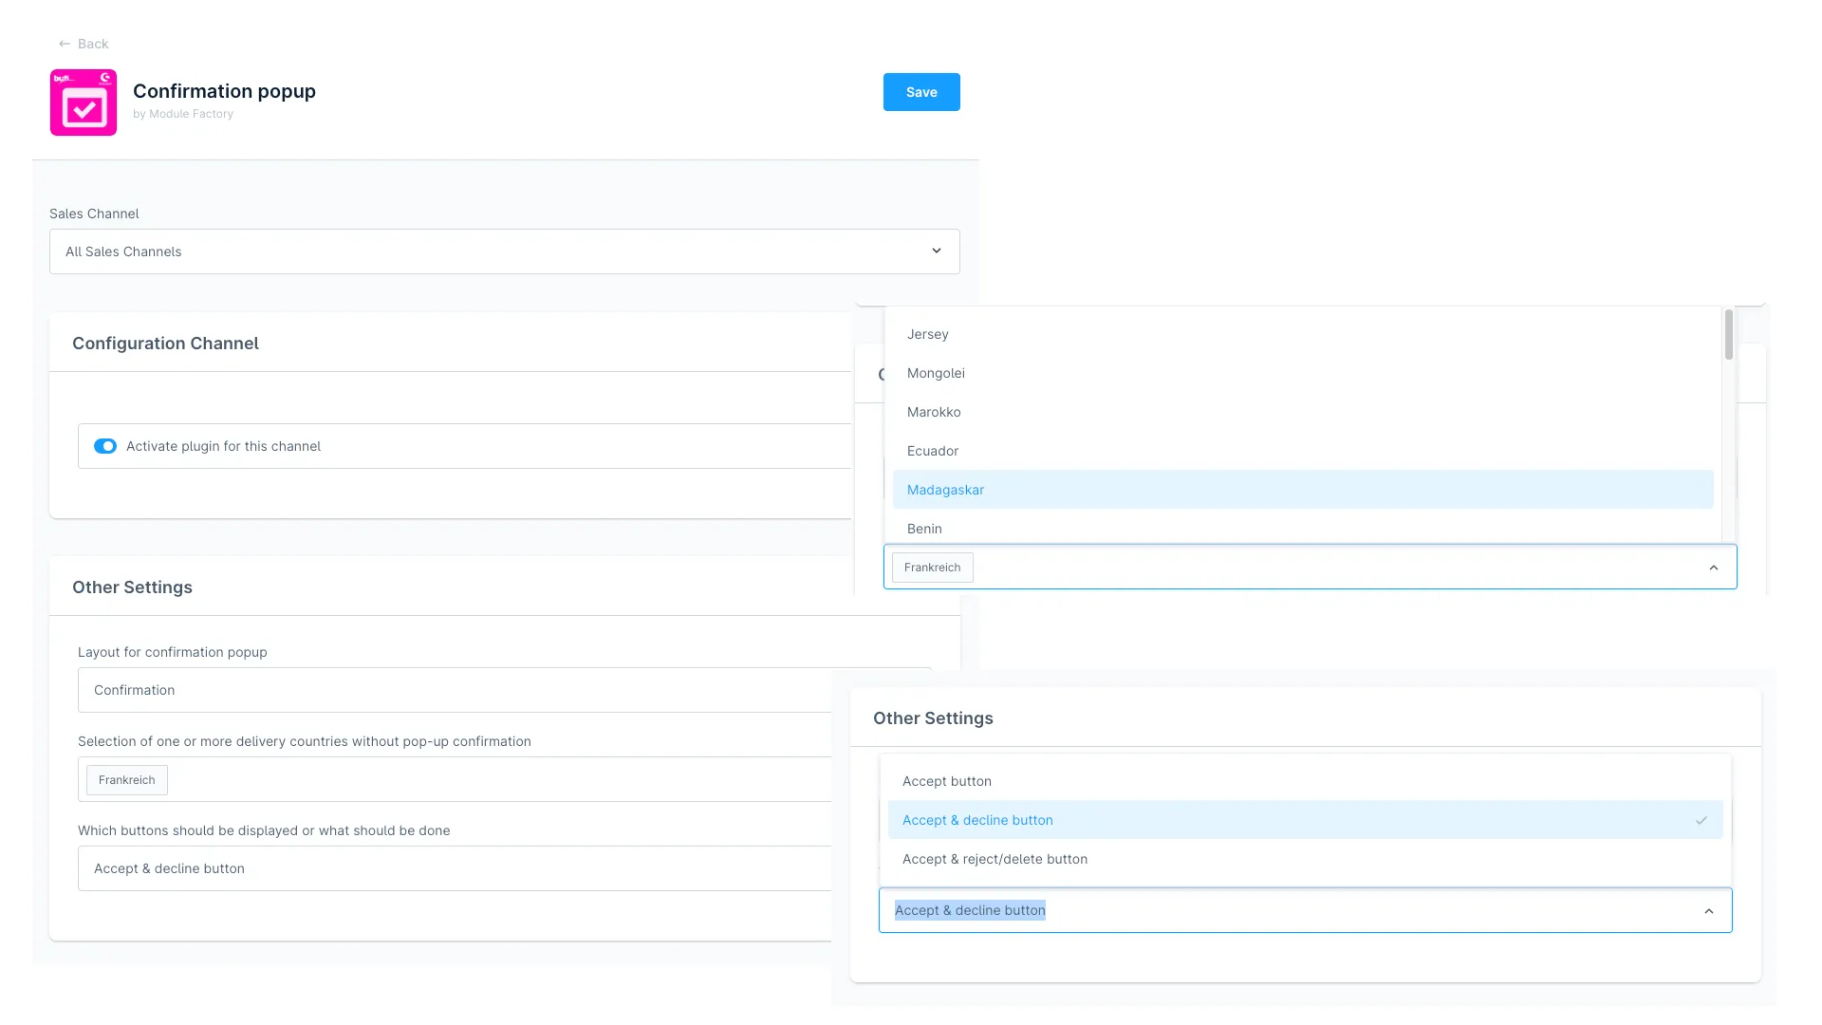Open the Accept & decline button dropdown on the left

pyautogui.click(x=455, y=868)
